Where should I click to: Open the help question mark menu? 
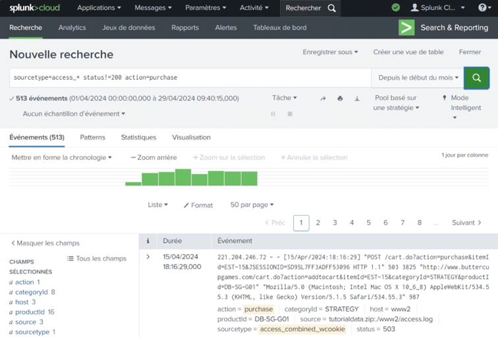(x=484, y=7)
